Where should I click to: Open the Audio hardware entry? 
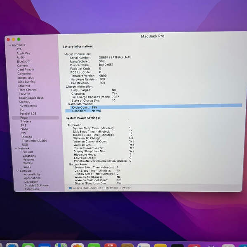pyautogui.click(x=21, y=57)
